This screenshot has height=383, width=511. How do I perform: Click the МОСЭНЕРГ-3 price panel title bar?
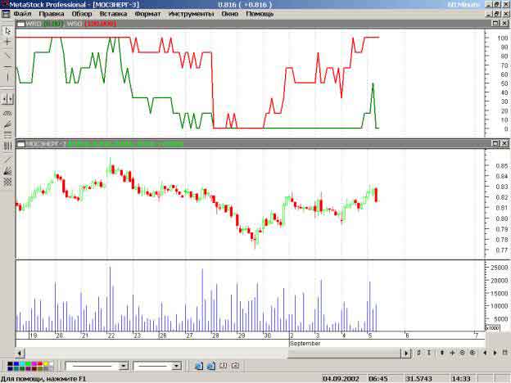246,143
